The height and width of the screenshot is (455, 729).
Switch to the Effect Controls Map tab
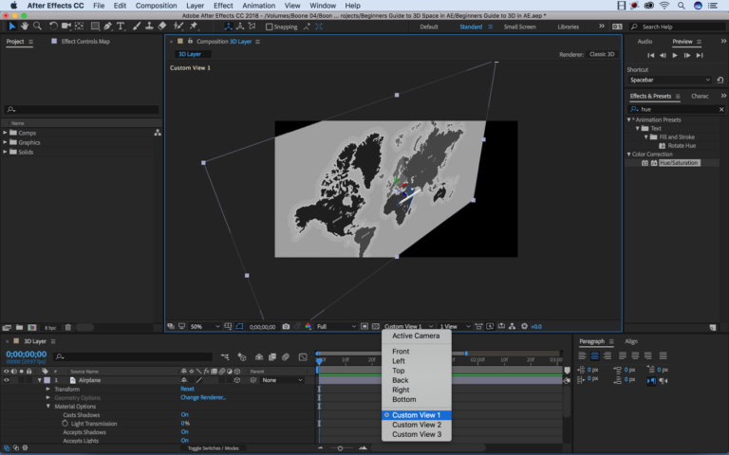tap(85, 42)
